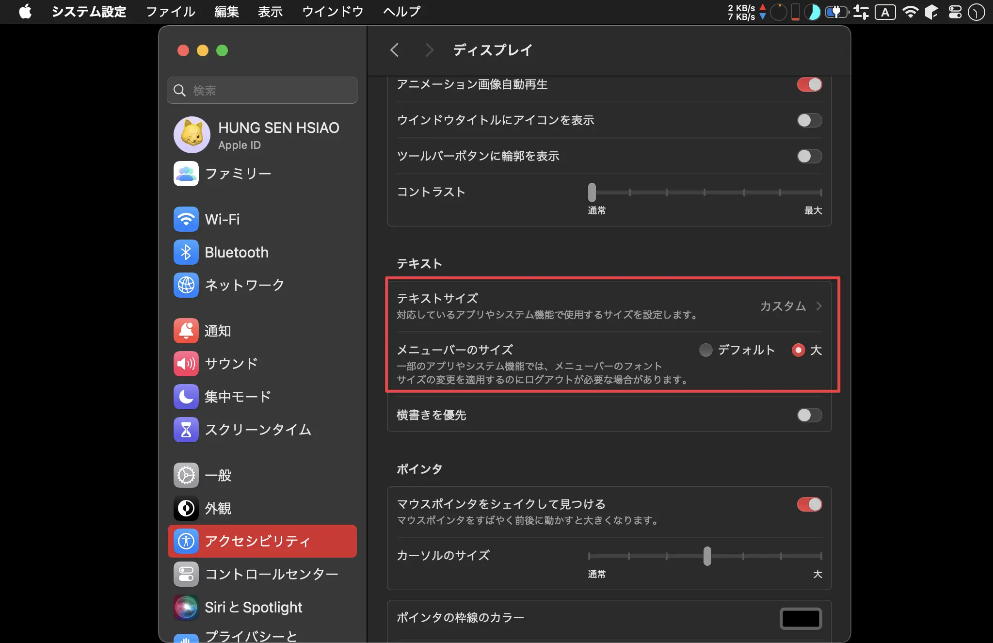
Task: Open ポインタの枠線のカラー color well
Action: pyautogui.click(x=801, y=618)
